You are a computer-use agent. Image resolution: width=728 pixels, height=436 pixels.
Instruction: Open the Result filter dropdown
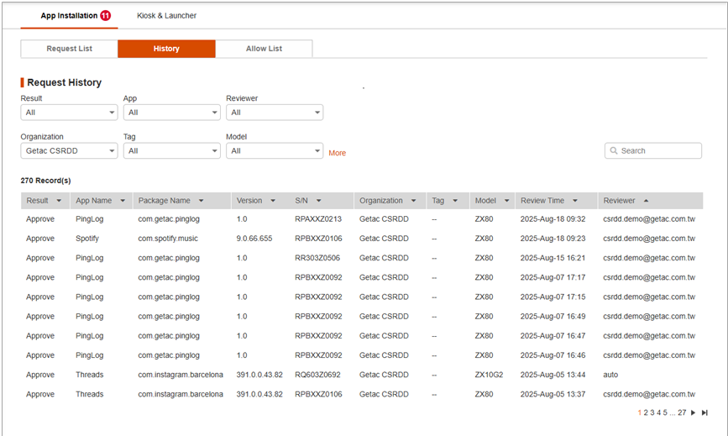(x=69, y=113)
